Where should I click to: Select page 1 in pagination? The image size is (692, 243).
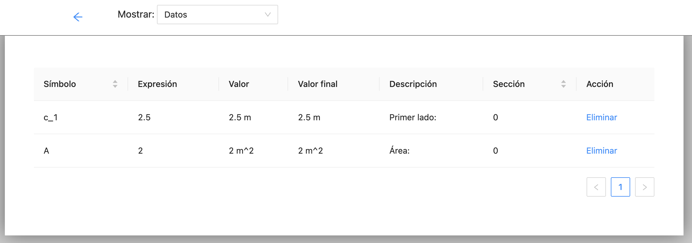click(620, 187)
